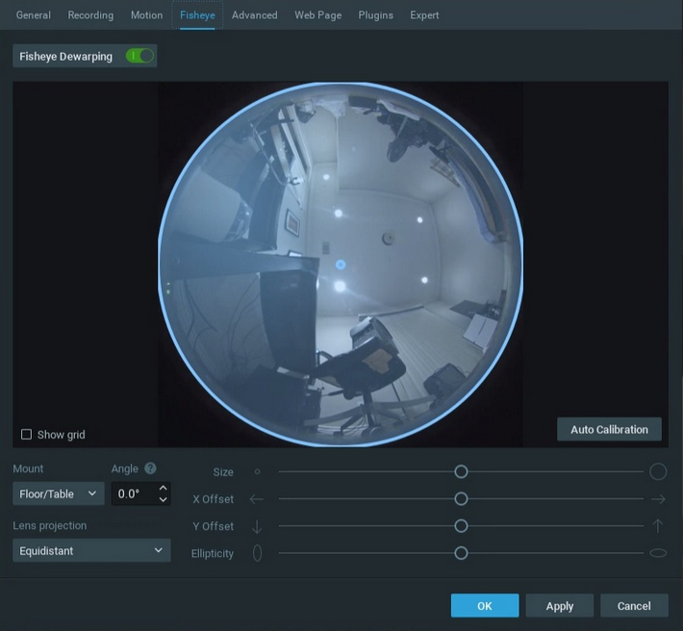Click the X Offset slider handle

tap(461, 498)
